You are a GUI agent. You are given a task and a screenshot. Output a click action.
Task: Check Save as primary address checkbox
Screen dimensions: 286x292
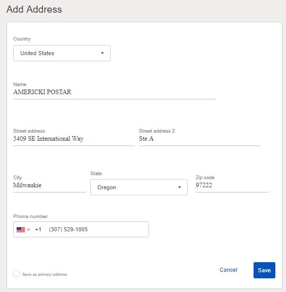pos(16,274)
